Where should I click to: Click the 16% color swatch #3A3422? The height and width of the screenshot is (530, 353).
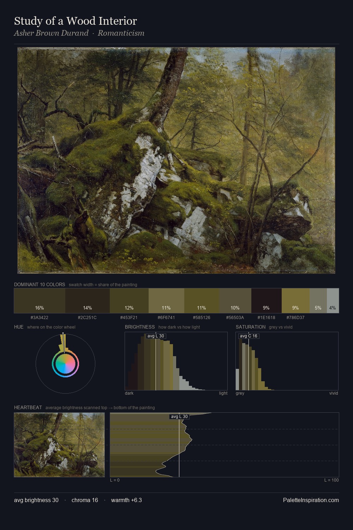tap(40, 301)
